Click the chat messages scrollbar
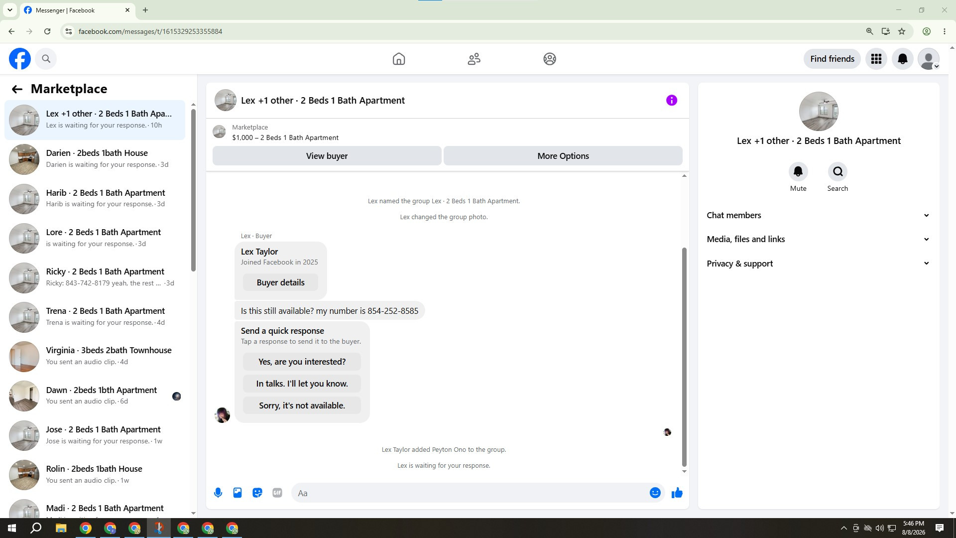 (x=684, y=357)
